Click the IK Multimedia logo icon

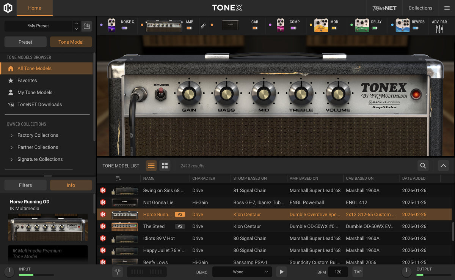click(x=8, y=8)
